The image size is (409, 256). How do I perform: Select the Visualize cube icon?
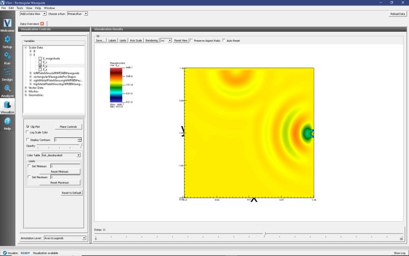(x=7, y=105)
